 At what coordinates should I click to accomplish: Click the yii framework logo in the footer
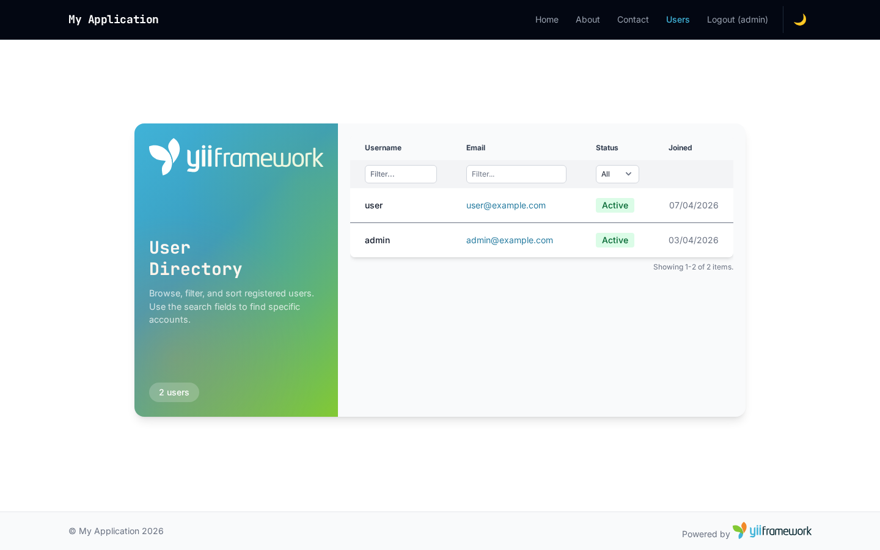(772, 530)
